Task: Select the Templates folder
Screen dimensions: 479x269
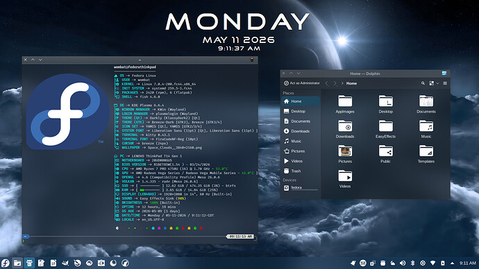Action: pyautogui.click(x=426, y=154)
